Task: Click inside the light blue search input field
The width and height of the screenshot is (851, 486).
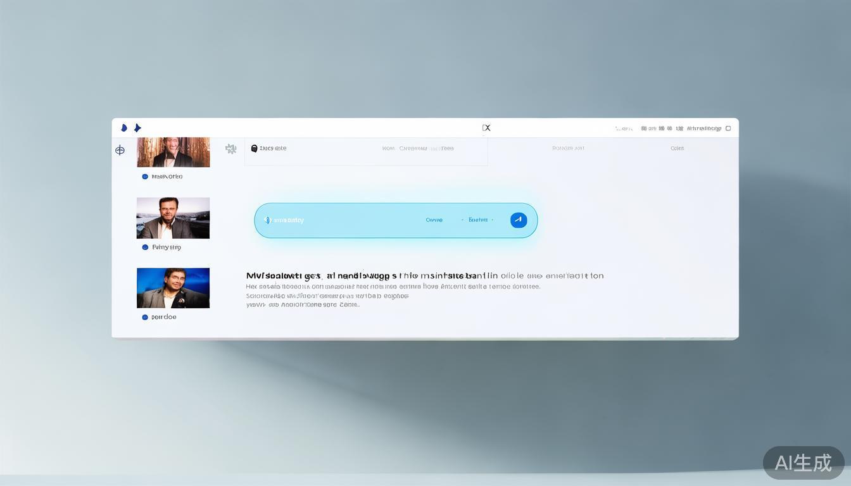Action: (355, 220)
